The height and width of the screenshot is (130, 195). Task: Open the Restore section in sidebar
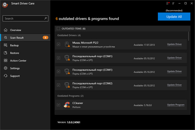point(14,53)
